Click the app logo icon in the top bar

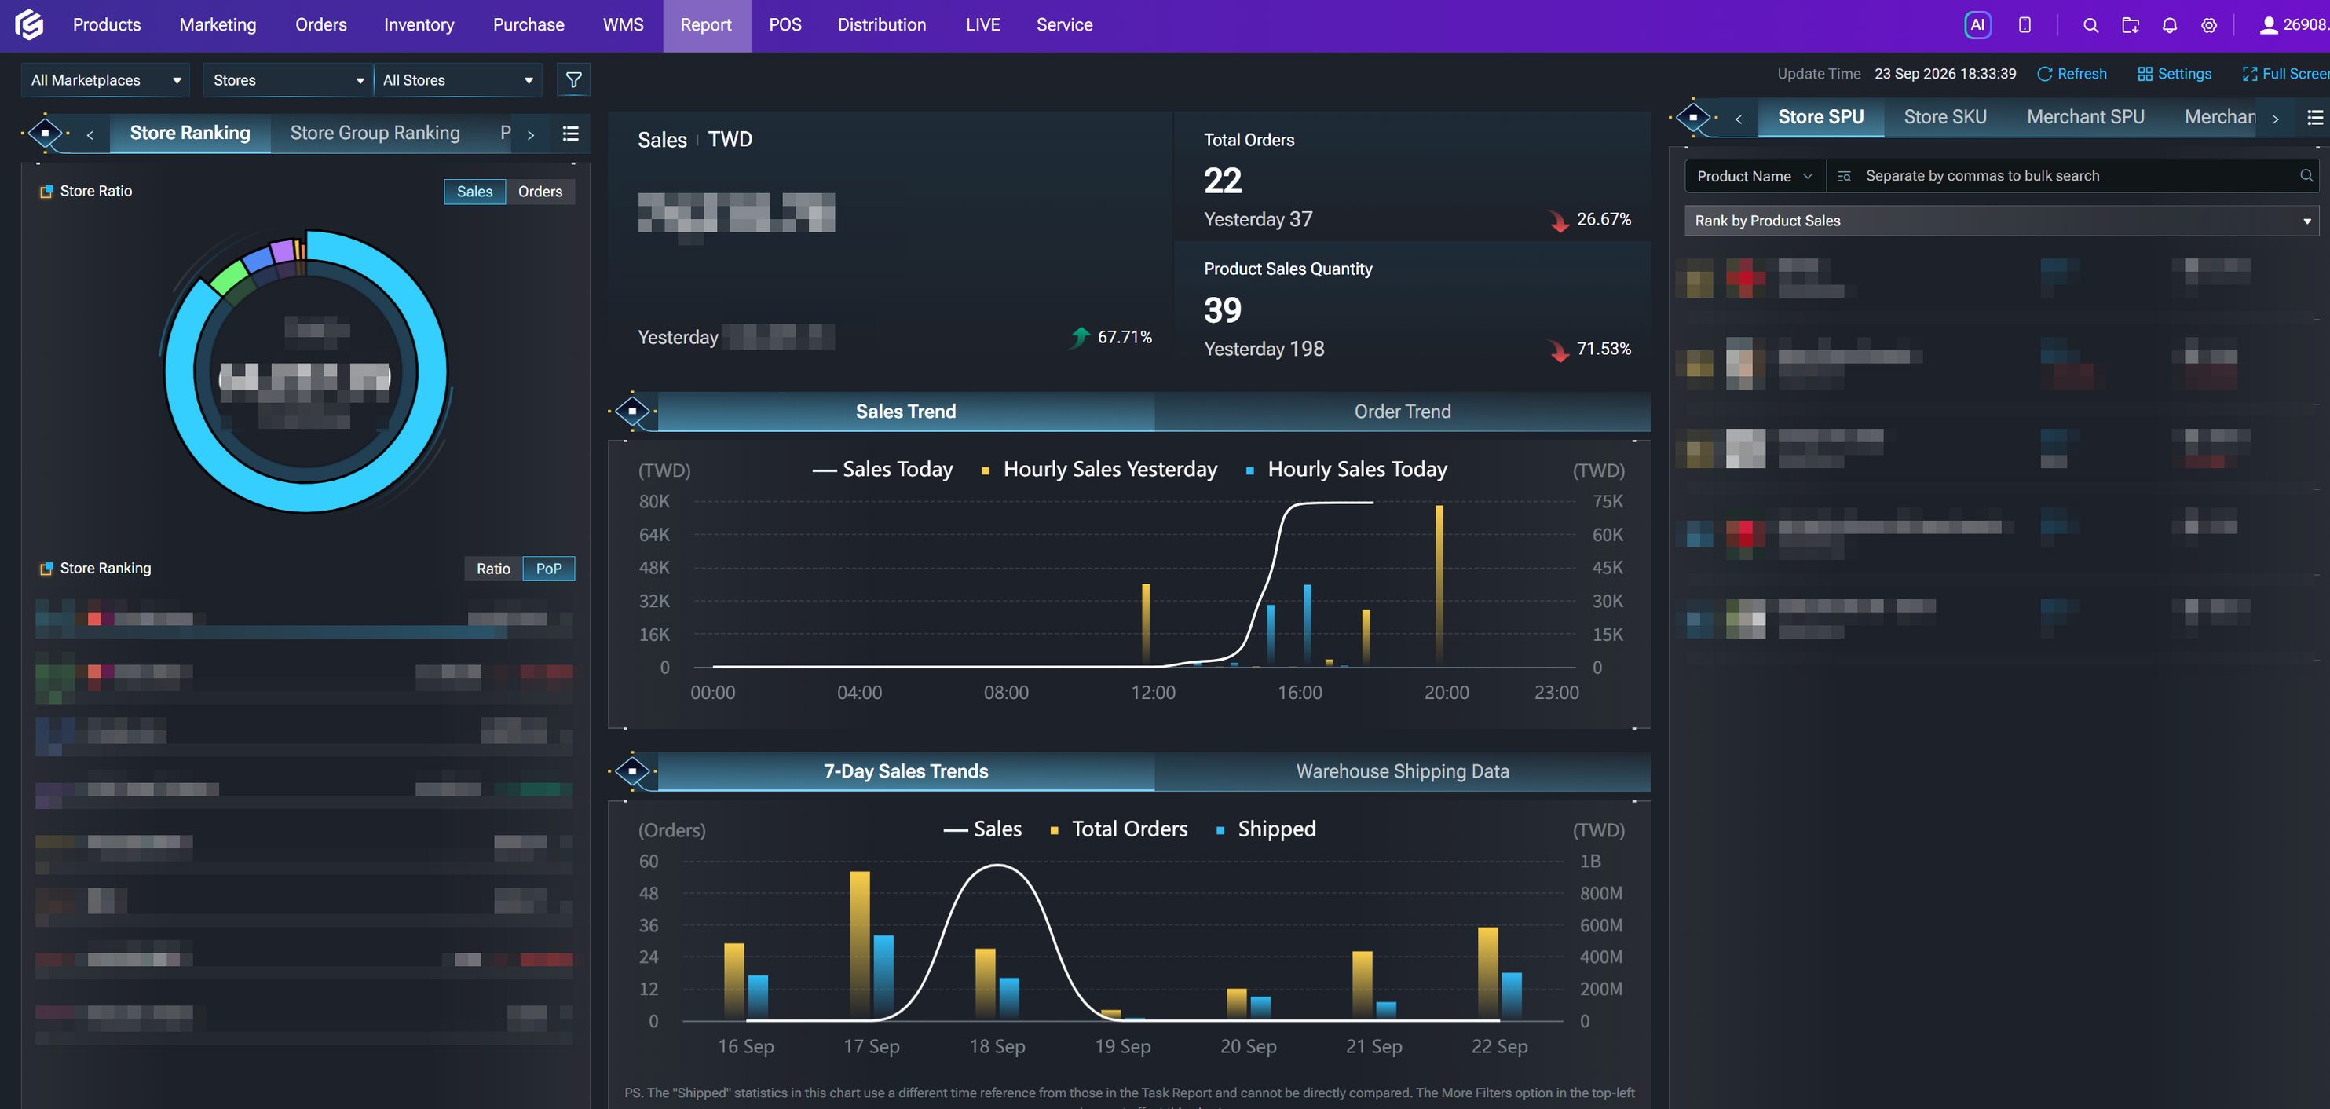[29, 24]
